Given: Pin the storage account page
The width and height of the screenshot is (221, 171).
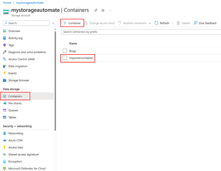Looking at the screenshot, I should 96,10.
